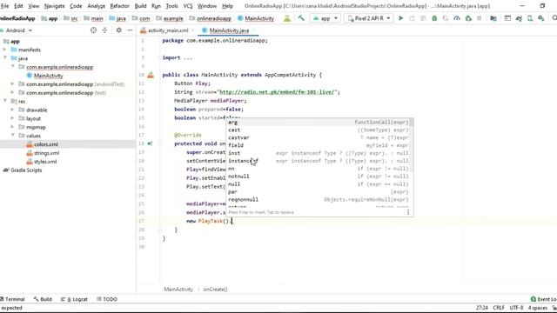
Task: Open the Event Log
Action: [543, 299]
